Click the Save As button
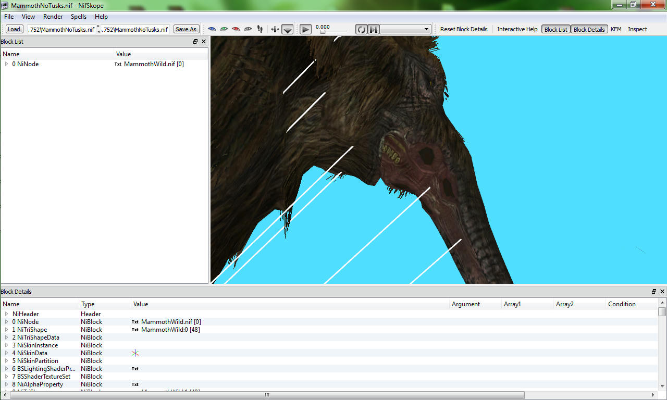This screenshot has width=667, height=400. click(x=186, y=29)
